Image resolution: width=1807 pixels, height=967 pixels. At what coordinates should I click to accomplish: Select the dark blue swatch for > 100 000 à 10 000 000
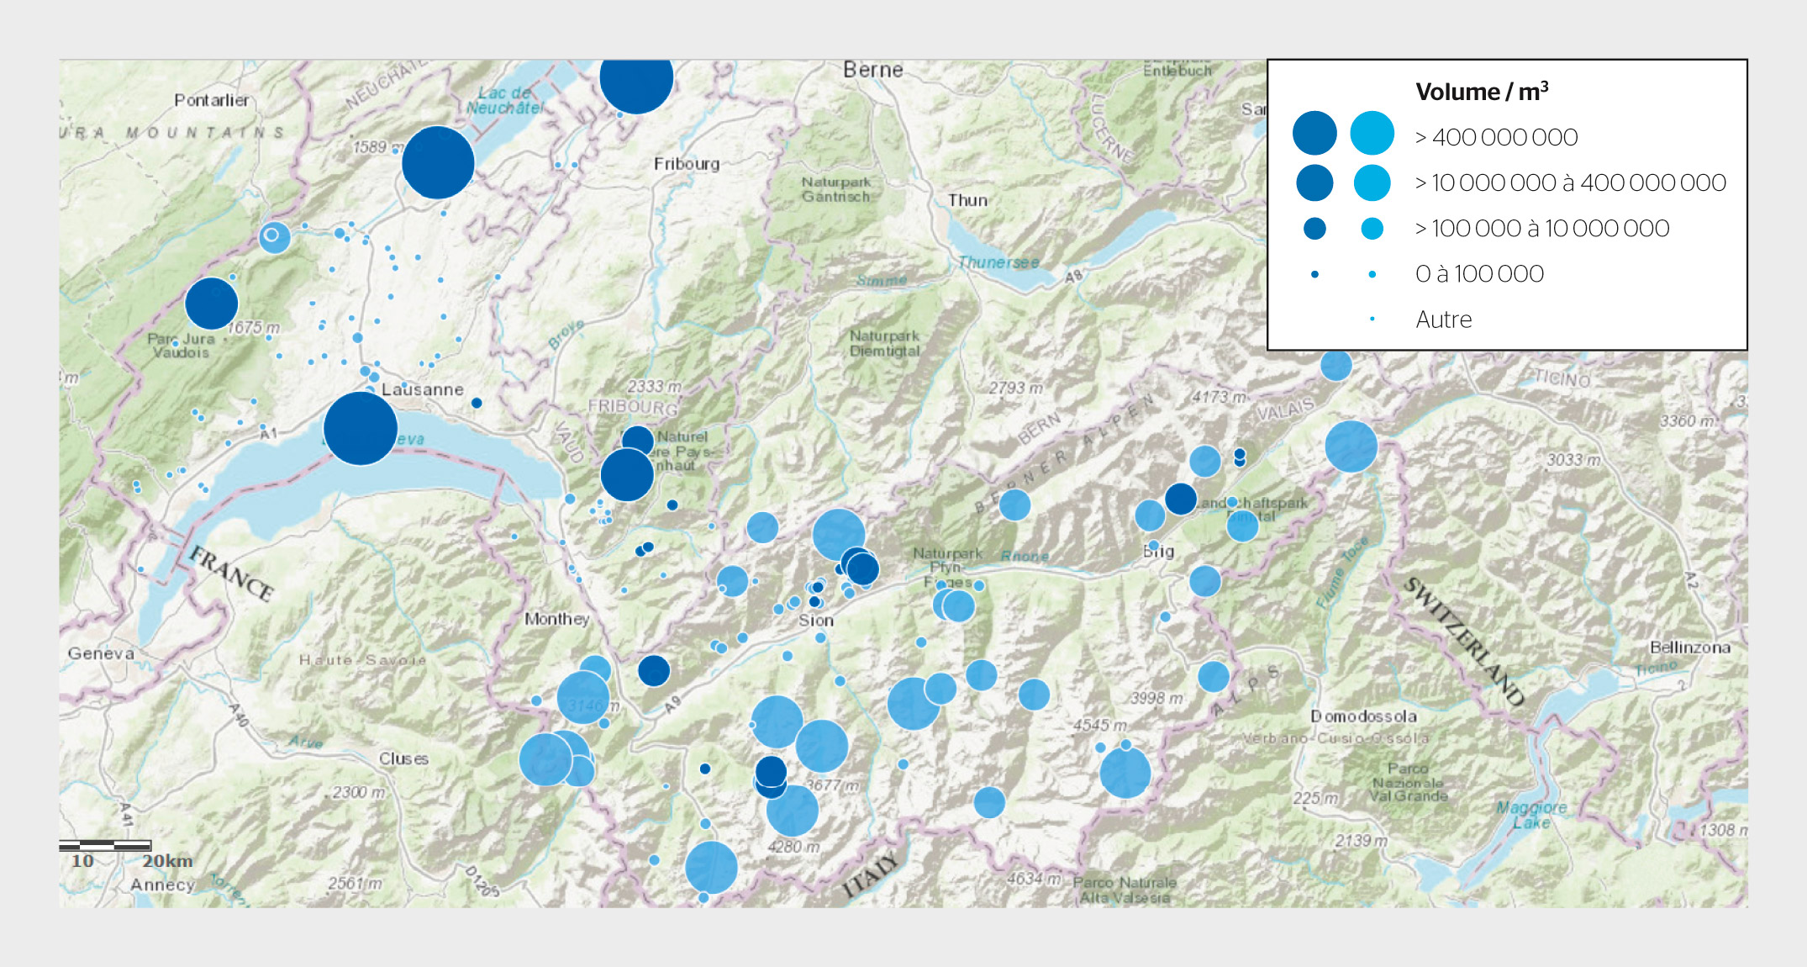pyautogui.click(x=1314, y=228)
